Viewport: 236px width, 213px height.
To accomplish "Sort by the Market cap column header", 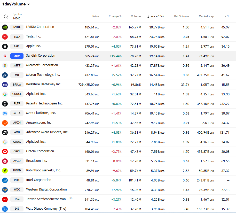I will (206, 16).
